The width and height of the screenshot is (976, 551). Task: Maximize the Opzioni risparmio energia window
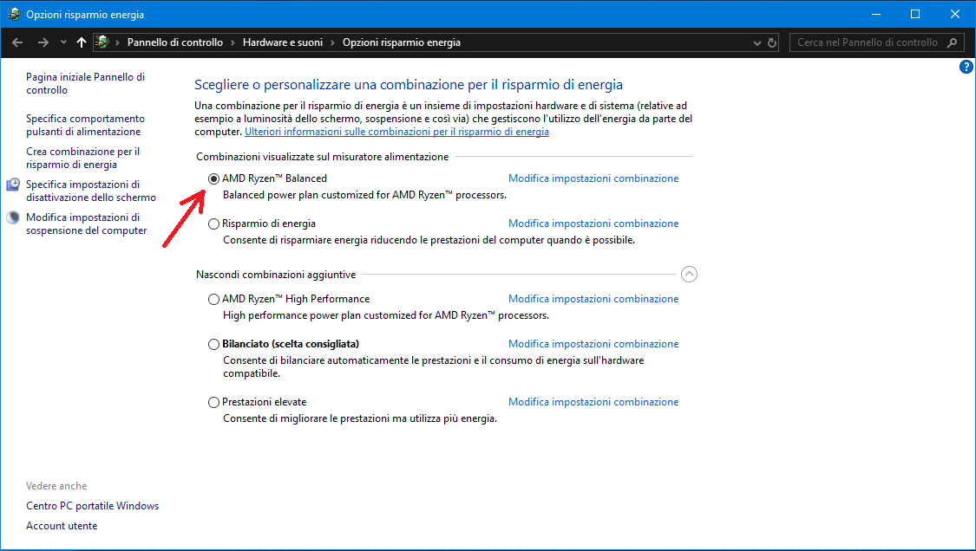coord(915,14)
